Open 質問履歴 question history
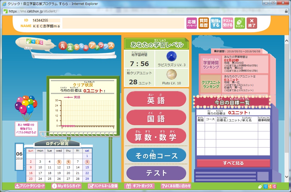The image size is (291, 192). click(204, 23)
